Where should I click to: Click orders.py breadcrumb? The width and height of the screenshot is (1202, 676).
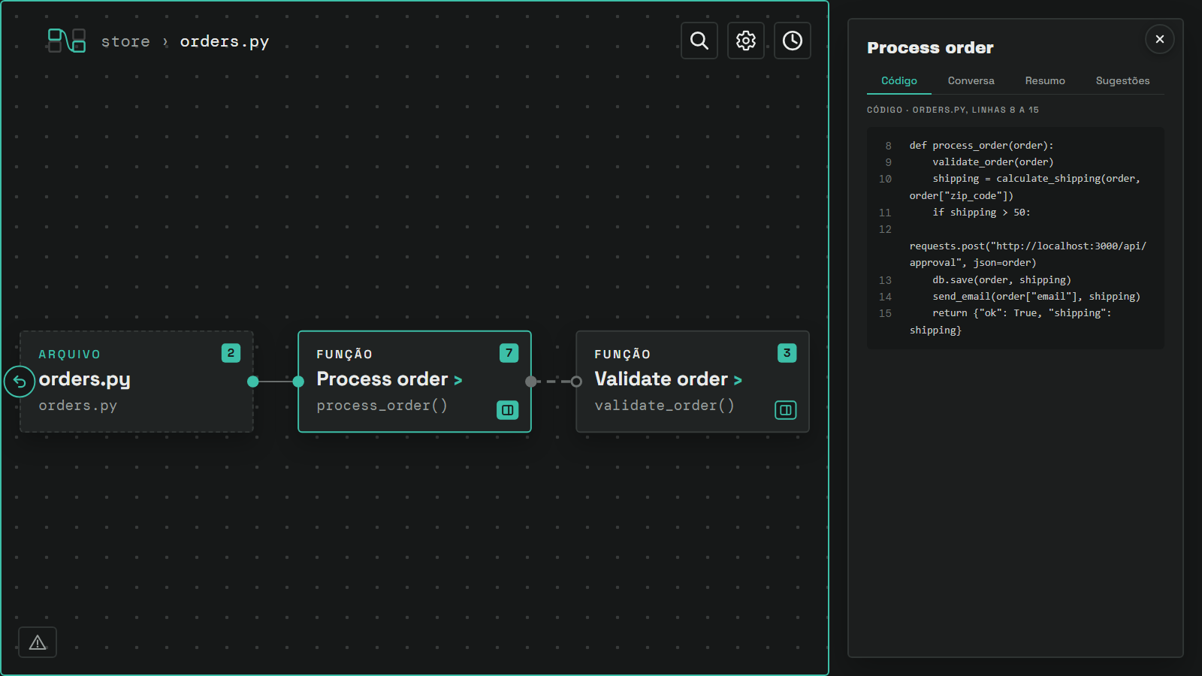click(224, 41)
